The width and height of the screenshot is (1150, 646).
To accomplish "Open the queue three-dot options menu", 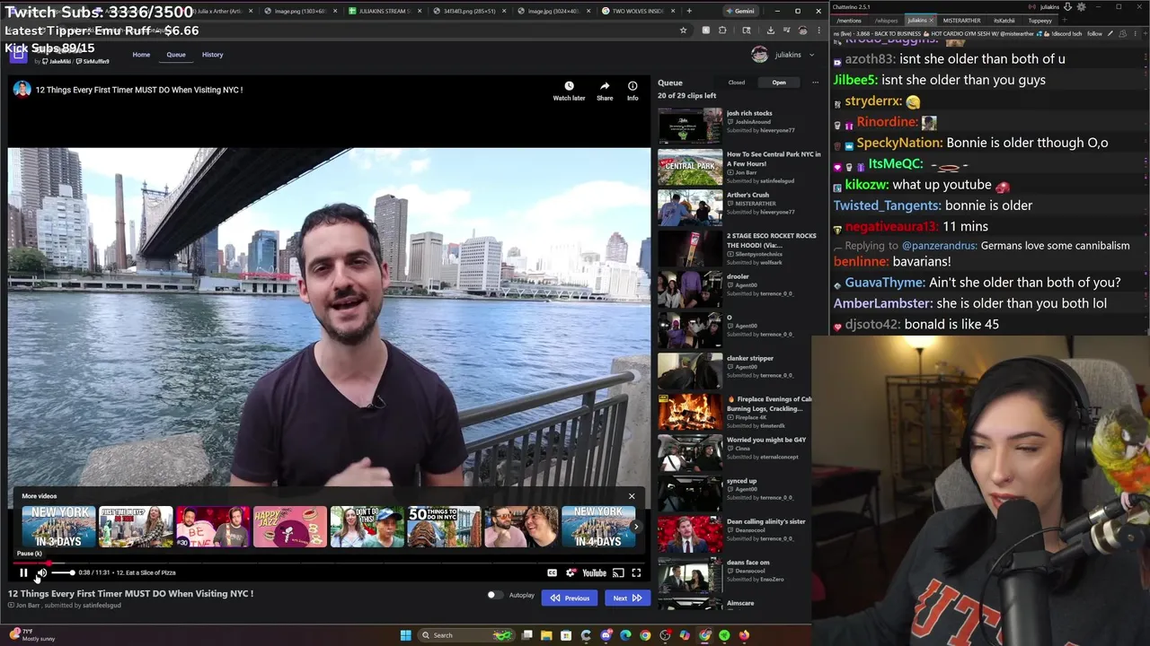I will pyautogui.click(x=815, y=83).
